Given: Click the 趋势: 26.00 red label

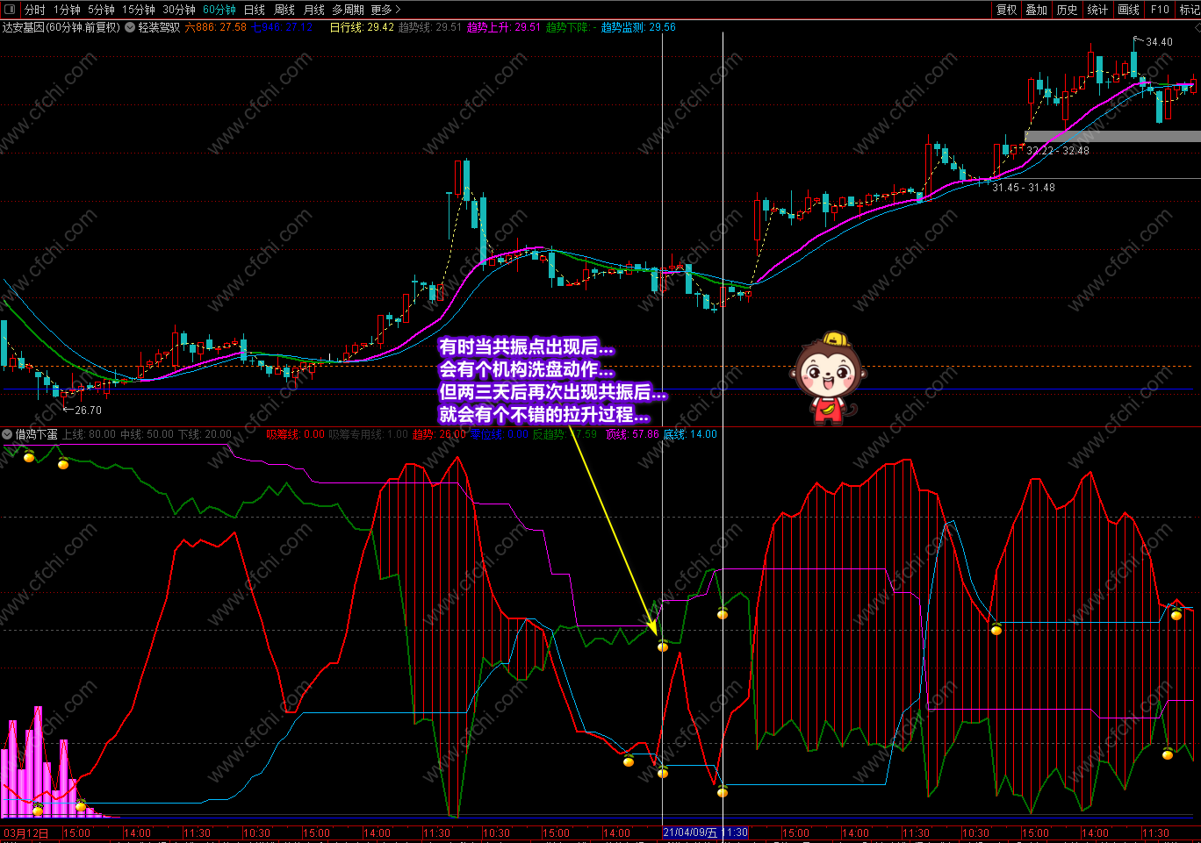Looking at the screenshot, I should [440, 434].
